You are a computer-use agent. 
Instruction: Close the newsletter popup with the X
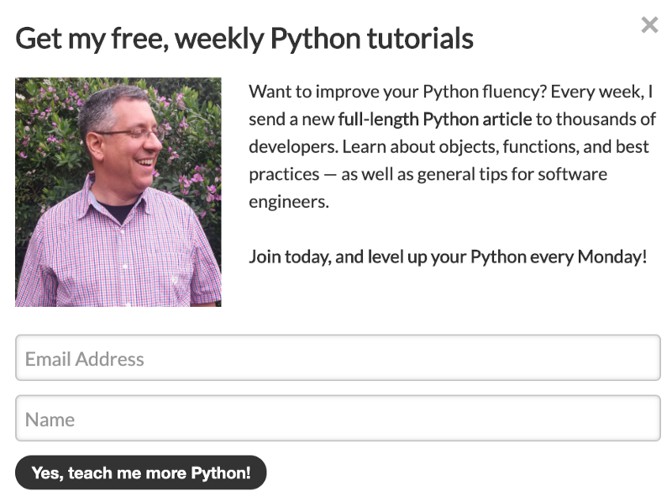[x=649, y=25]
